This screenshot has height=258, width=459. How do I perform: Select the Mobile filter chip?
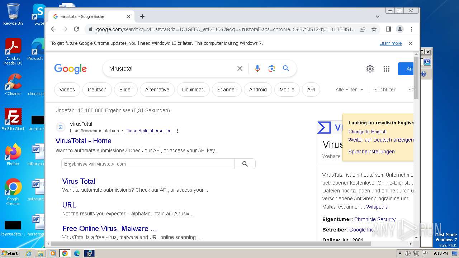(x=287, y=90)
